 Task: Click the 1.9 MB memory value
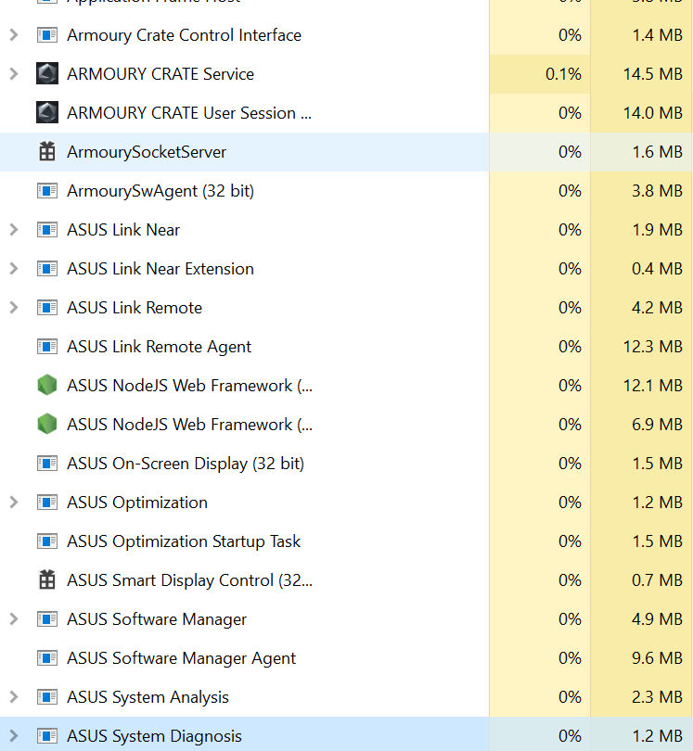[x=657, y=230]
